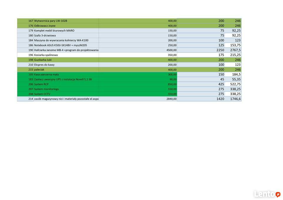Select price 850,00 for System RCP
The height and width of the screenshot is (200, 283).
pyautogui.click(x=138, y=84)
